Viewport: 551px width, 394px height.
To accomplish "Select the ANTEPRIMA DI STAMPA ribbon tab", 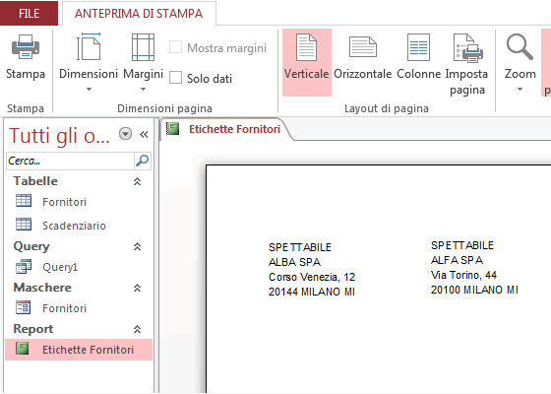I will pyautogui.click(x=139, y=14).
